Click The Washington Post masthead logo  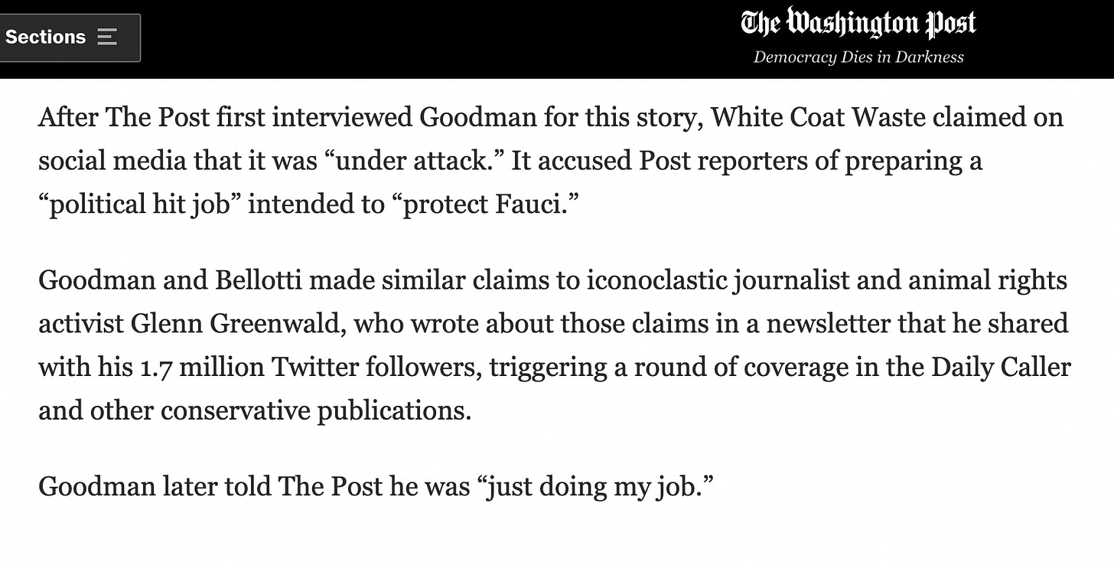click(x=858, y=24)
